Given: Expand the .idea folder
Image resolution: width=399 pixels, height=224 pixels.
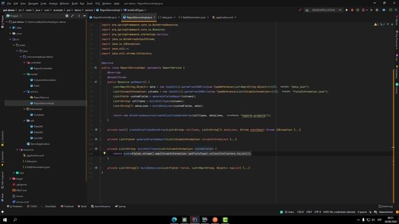Looking at the screenshot, I should pyautogui.click(x=11, y=27).
